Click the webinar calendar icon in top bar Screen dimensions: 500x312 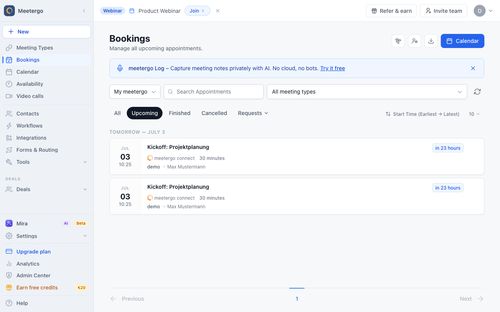point(132,11)
